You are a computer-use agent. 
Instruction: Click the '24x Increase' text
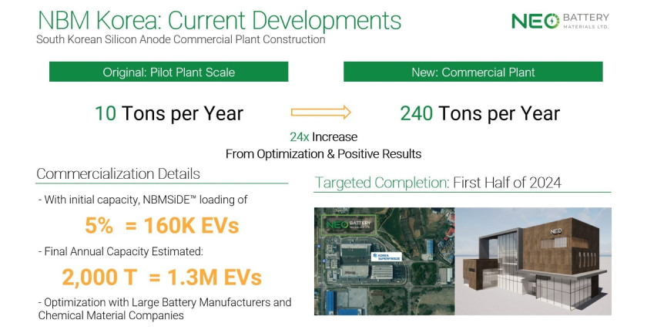[x=323, y=136]
